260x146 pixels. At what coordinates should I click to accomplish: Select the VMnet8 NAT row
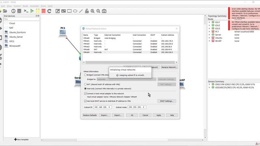(130, 49)
